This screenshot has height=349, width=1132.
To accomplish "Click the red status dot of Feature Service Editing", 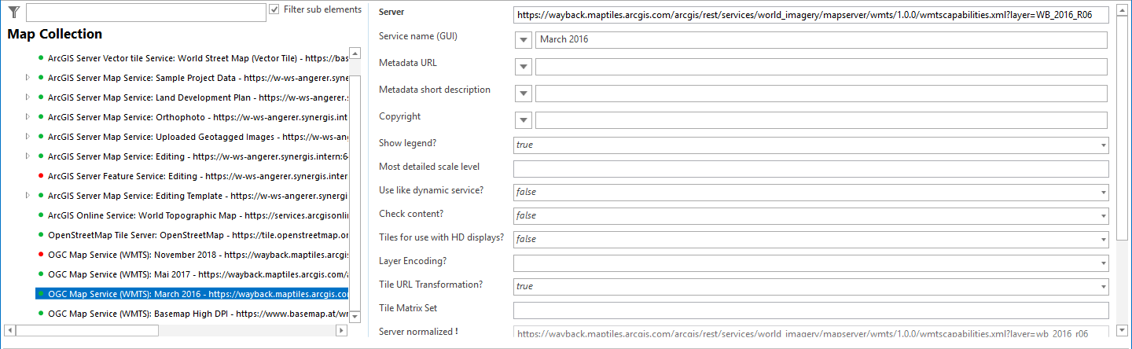I will click(40, 176).
